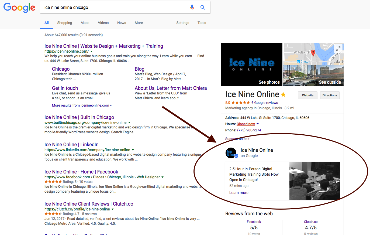This screenshot has width=370, height=235.
Task: Open the Settings menu
Action: coord(183,23)
